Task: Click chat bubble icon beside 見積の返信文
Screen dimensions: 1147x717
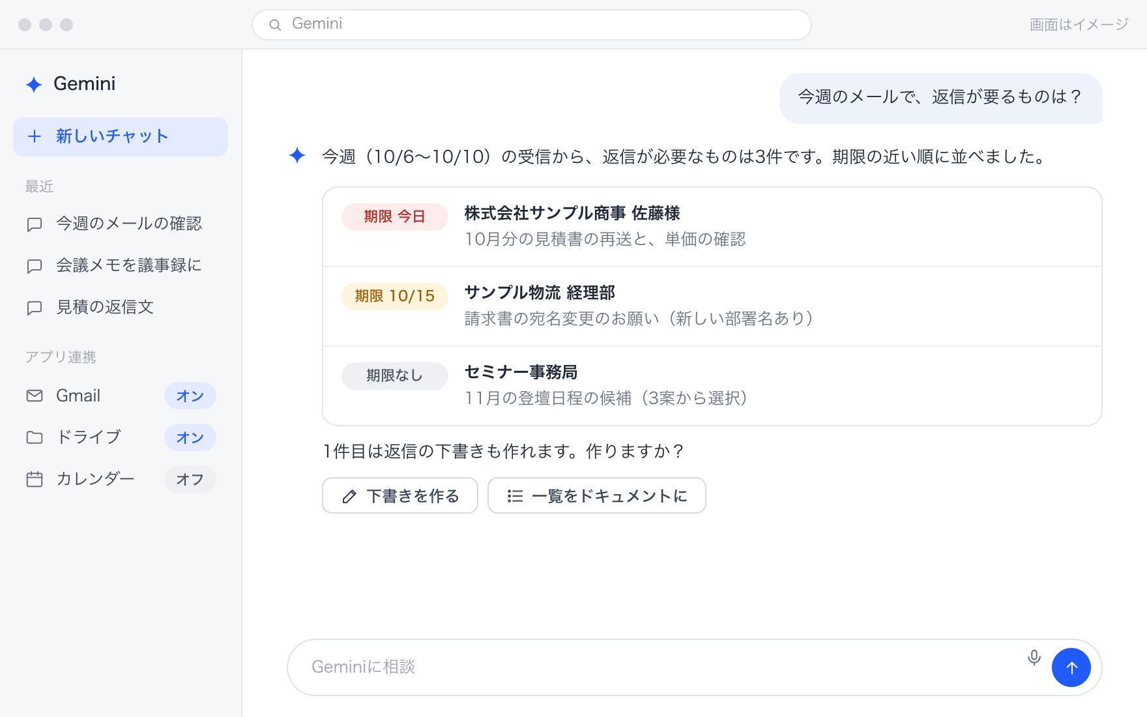Action: point(35,308)
